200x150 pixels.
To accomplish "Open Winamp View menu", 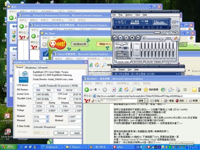I will tap(137, 15).
